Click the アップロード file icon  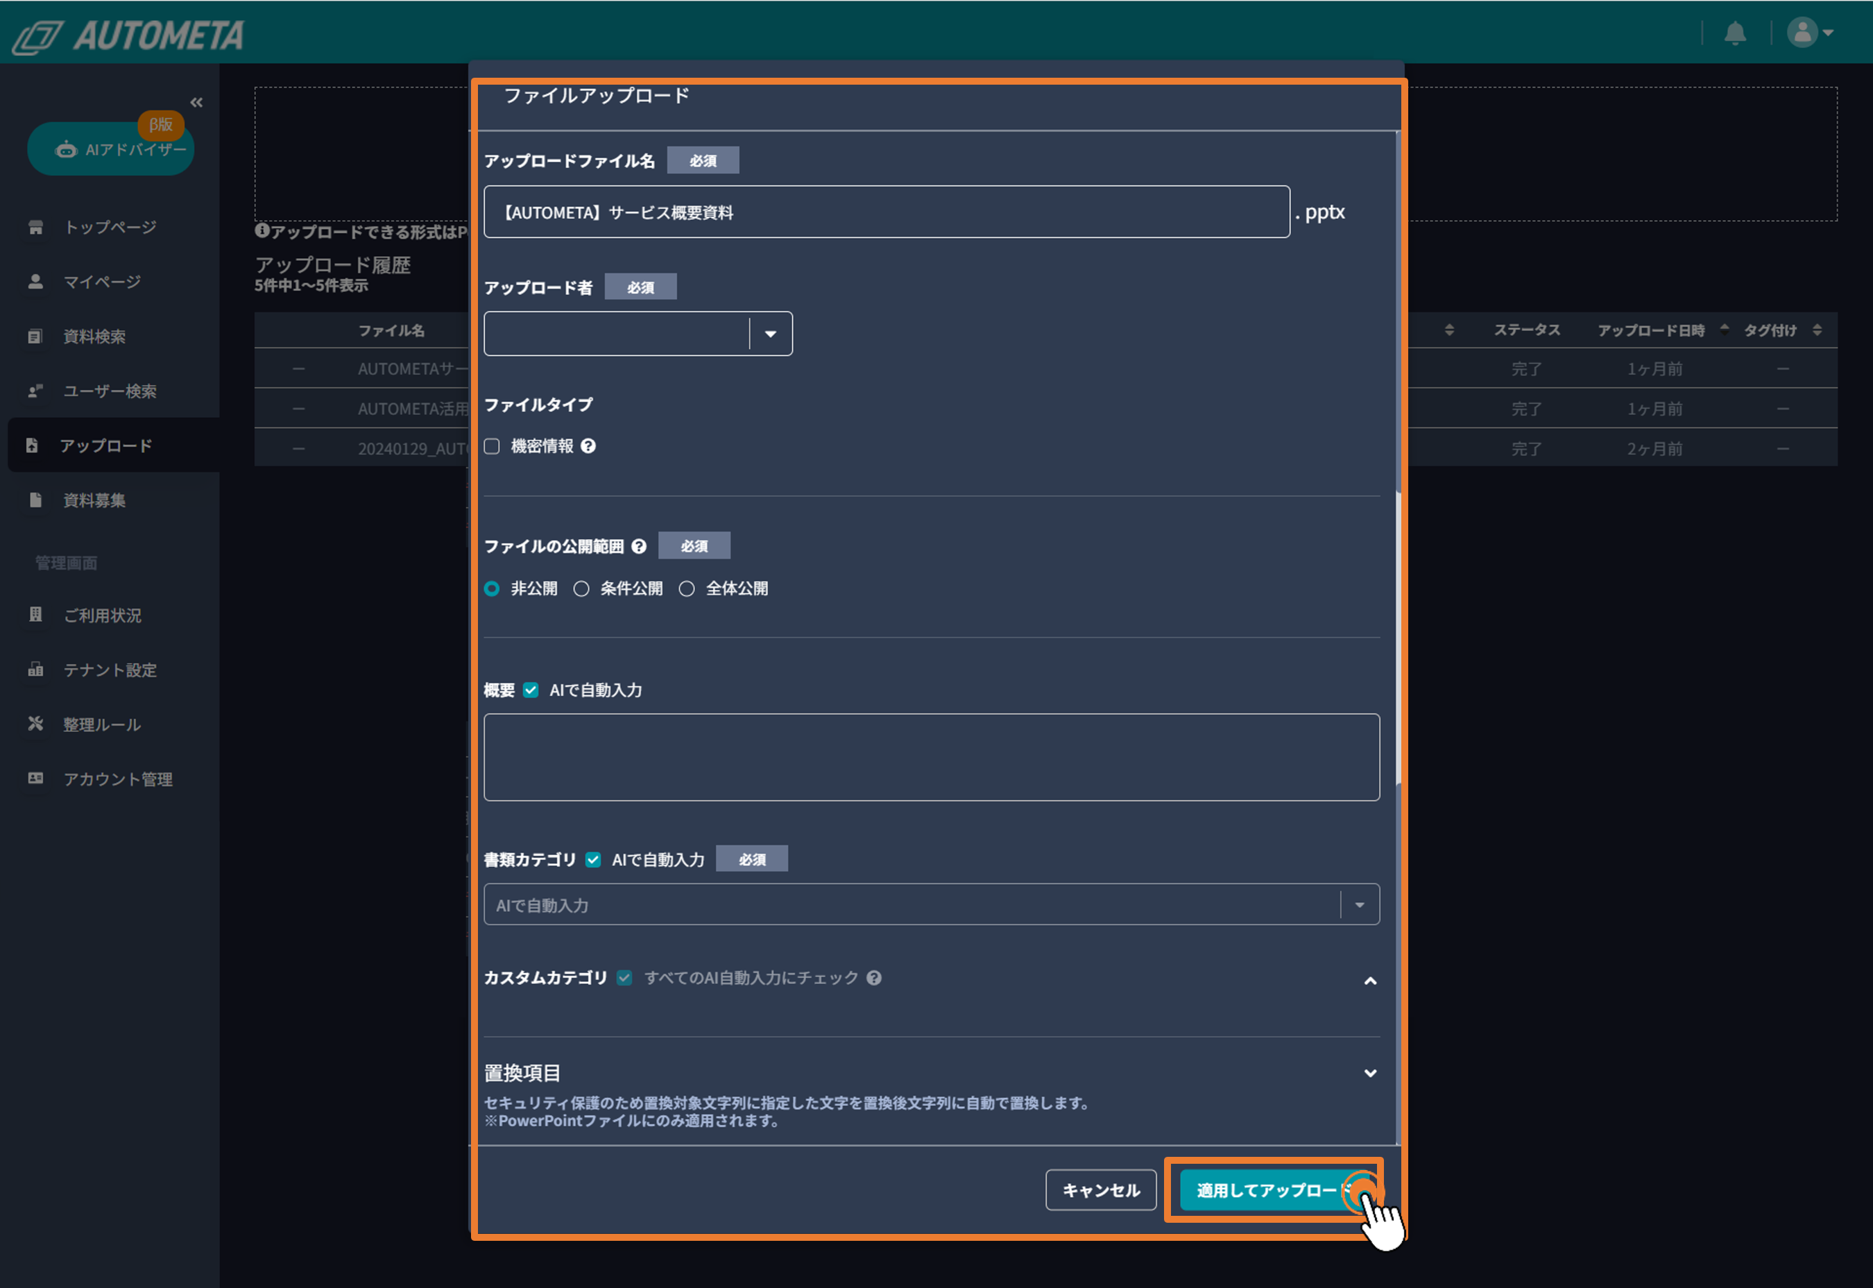(x=31, y=446)
